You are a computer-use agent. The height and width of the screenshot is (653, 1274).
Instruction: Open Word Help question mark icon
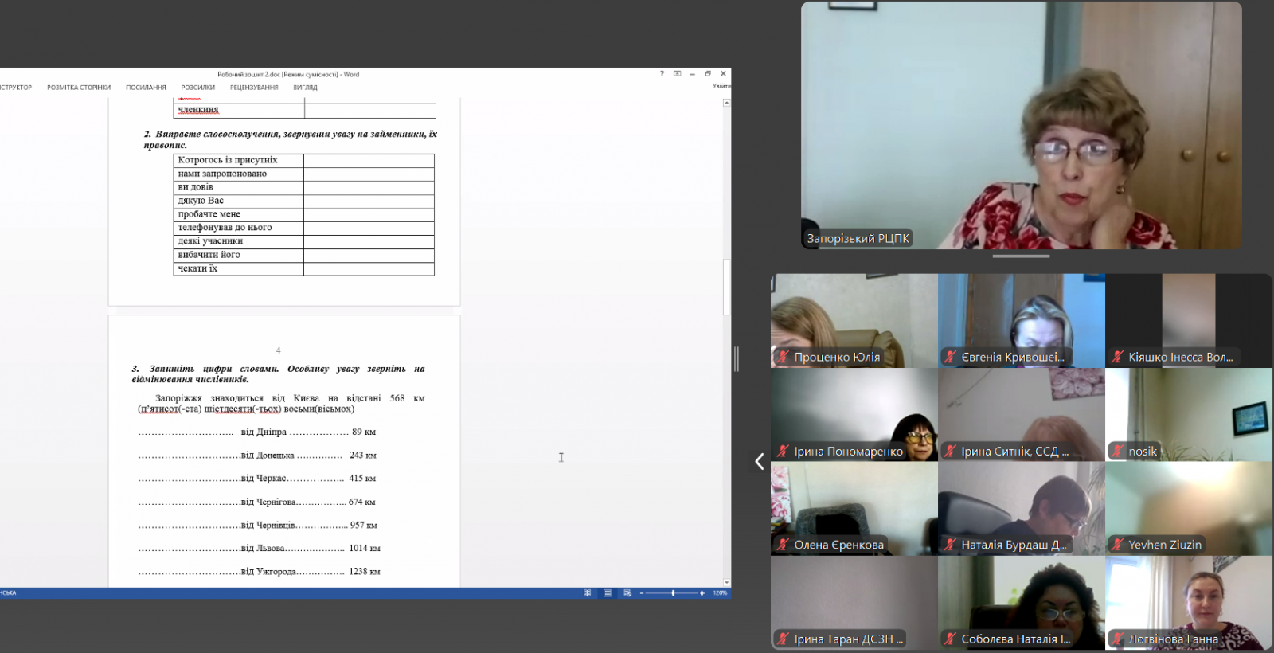click(662, 74)
